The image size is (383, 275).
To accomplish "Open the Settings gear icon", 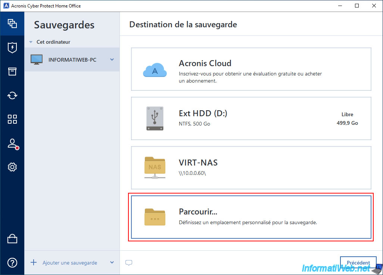I will [x=12, y=167].
